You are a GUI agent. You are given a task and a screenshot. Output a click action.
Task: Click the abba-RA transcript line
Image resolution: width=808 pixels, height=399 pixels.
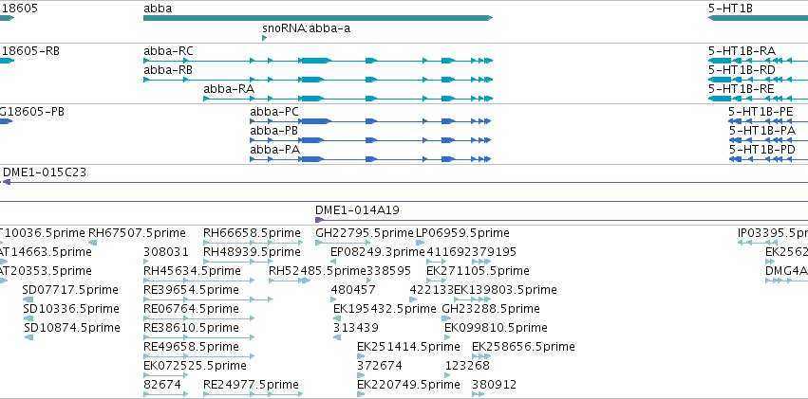[x=348, y=99]
